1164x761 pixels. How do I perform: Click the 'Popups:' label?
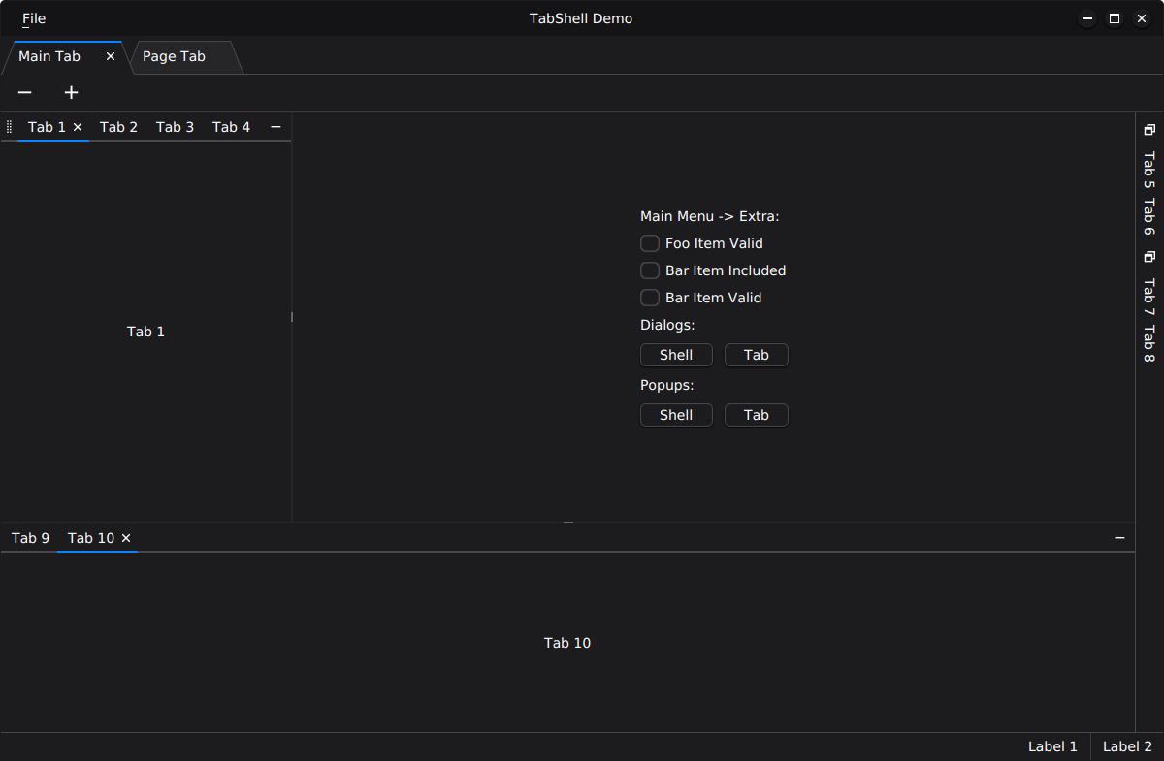(667, 385)
